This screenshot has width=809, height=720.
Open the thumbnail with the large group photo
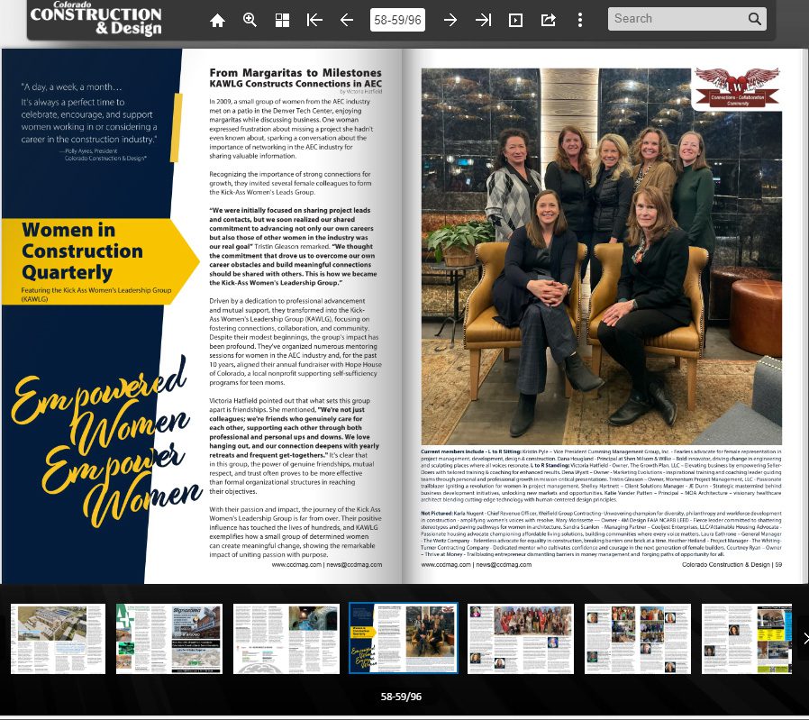[521, 639]
